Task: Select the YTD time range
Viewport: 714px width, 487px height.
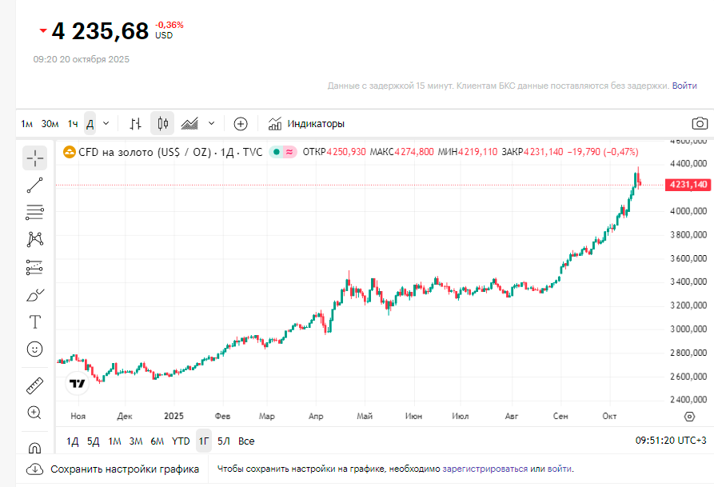Action: 181,441
